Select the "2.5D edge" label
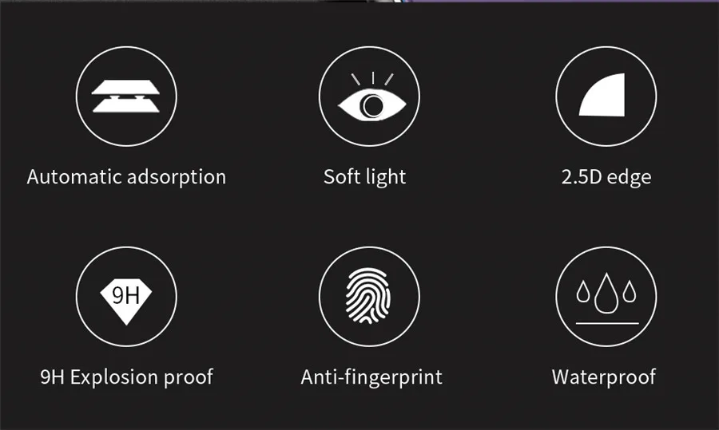The image size is (719, 430). (606, 176)
